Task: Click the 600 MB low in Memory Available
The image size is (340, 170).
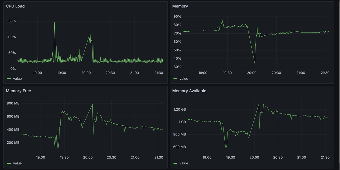Action: (226, 148)
